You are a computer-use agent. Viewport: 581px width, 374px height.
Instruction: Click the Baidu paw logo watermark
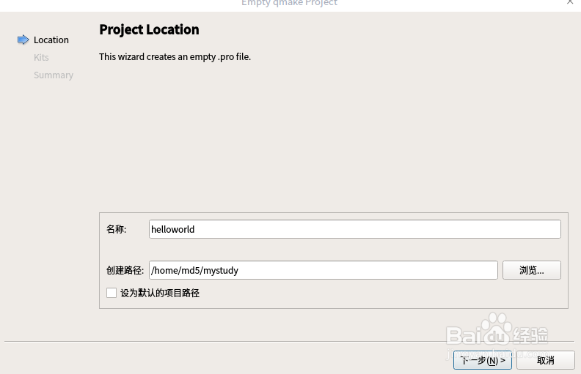[x=497, y=327]
